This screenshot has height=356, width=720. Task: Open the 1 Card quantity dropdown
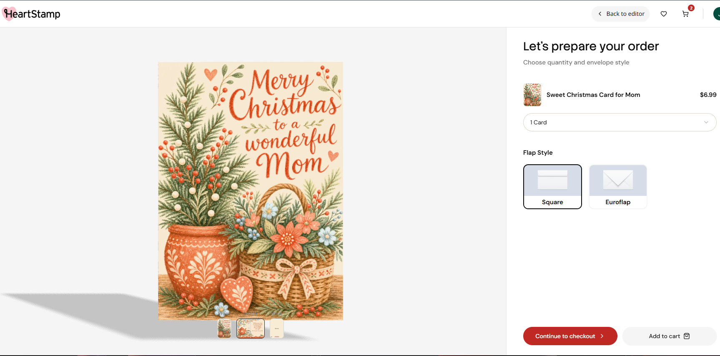coord(620,122)
